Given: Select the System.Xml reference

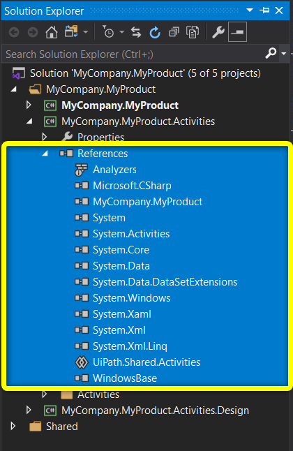Looking at the screenshot, I should point(119,330).
